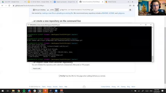Close the TestGitRepo GitHub tab

[102, 2]
